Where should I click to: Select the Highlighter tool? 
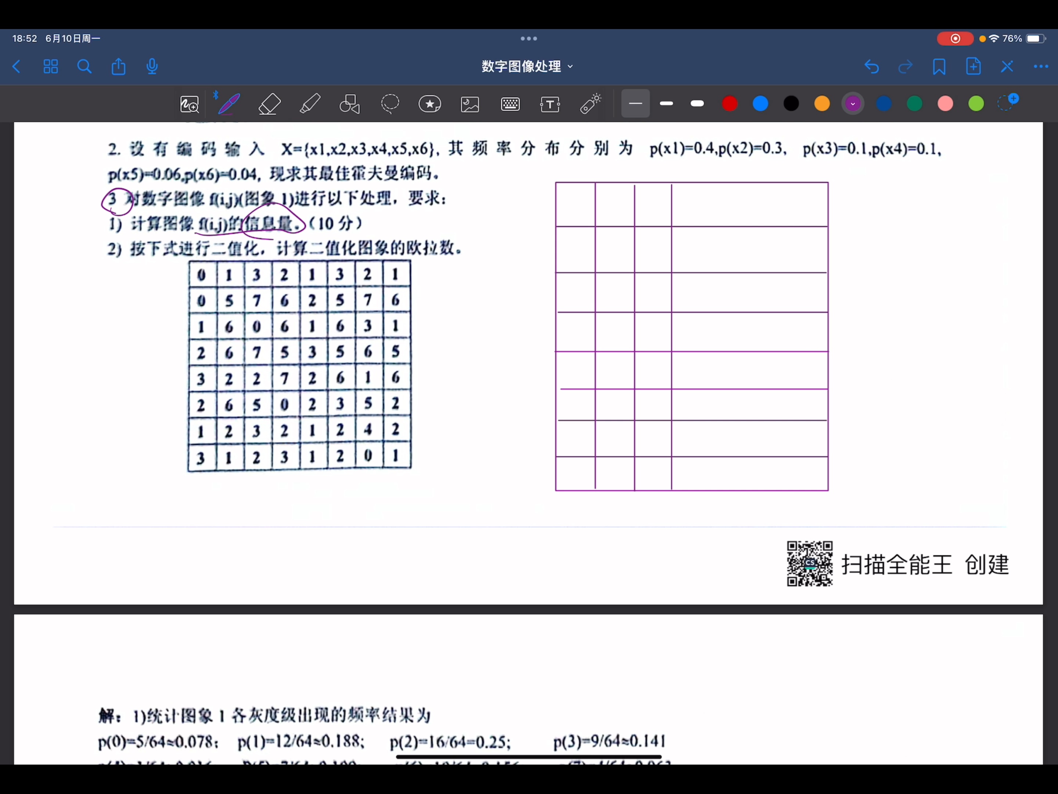[310, 104]
